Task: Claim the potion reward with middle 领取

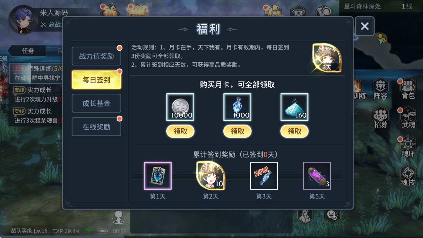Action: [237, 131]
